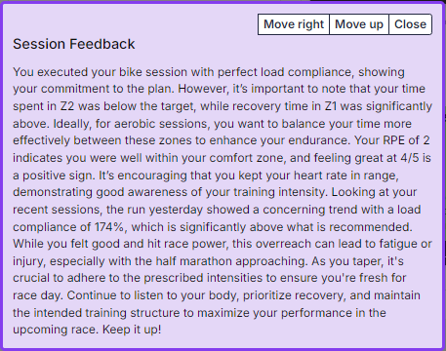The width and height of the screenshot is (446, 351).
Task: Click the Session Feedback heading
Action: (x=73, y=44)
